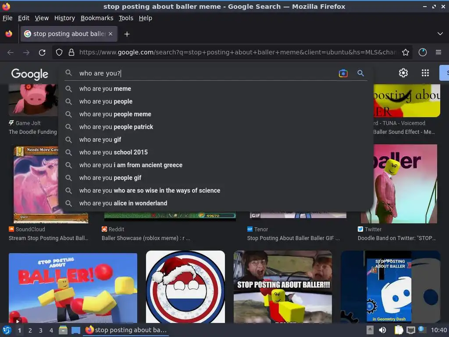Go back to previous page
Viewport: 449px width, 337px height.
click(11, 53)
